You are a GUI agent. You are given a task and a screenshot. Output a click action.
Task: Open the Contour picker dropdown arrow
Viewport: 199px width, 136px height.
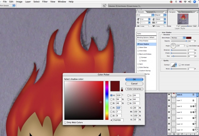click(x=176, y=65)
